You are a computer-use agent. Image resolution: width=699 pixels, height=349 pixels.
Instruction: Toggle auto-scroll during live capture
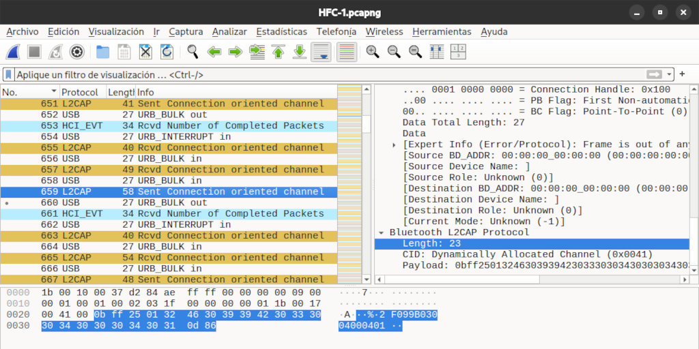[x=321, y=52]
